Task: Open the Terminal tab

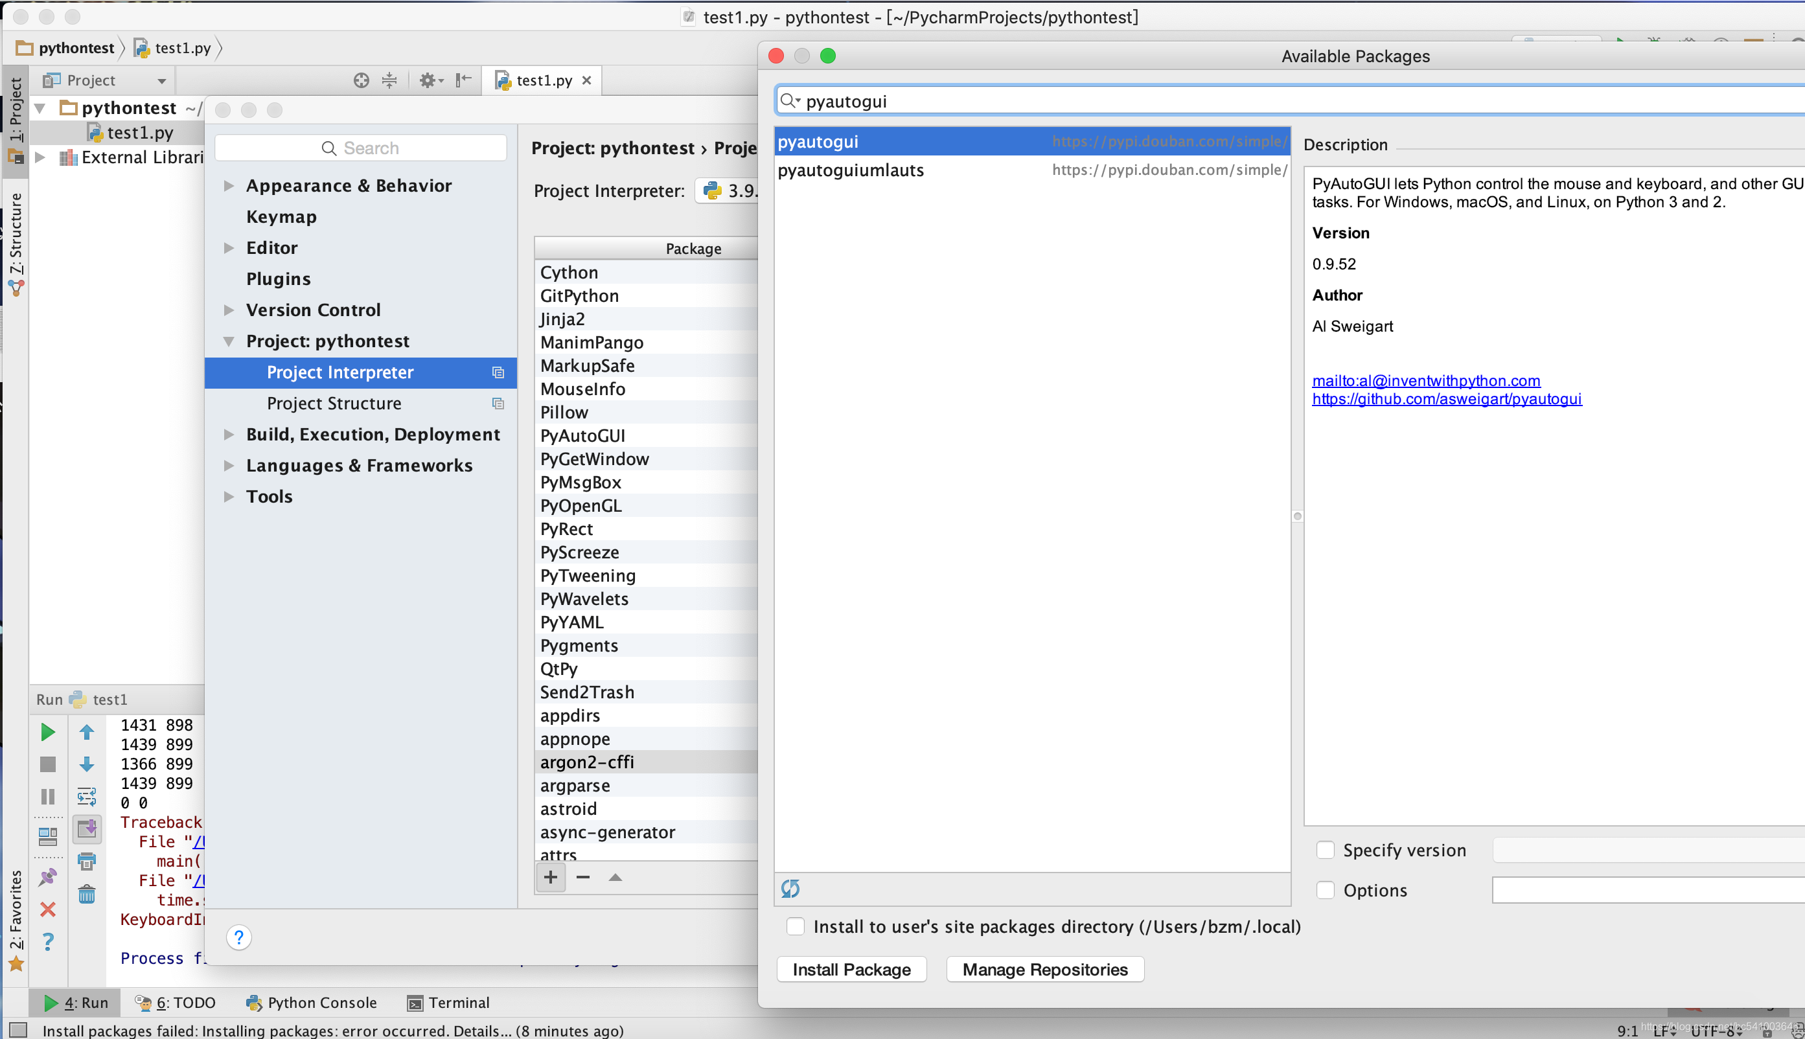Action: (x=448, y=1003)
